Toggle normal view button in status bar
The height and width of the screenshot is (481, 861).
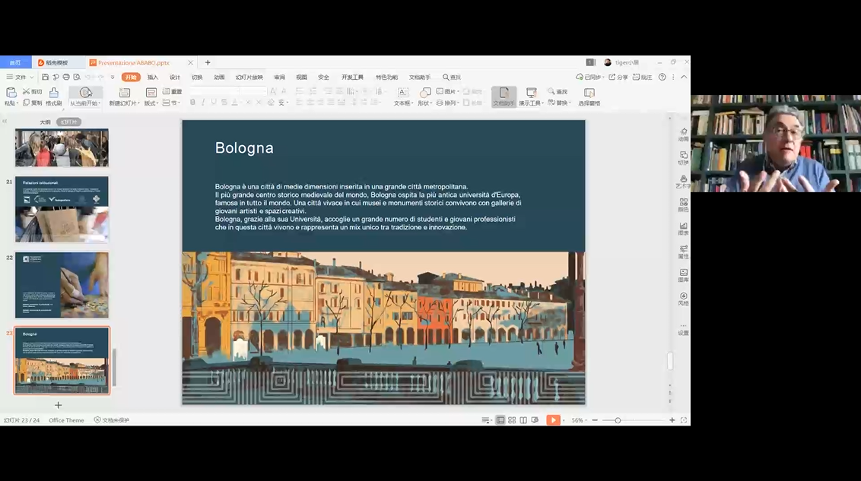pyautogui.click(x=500, y=420)
